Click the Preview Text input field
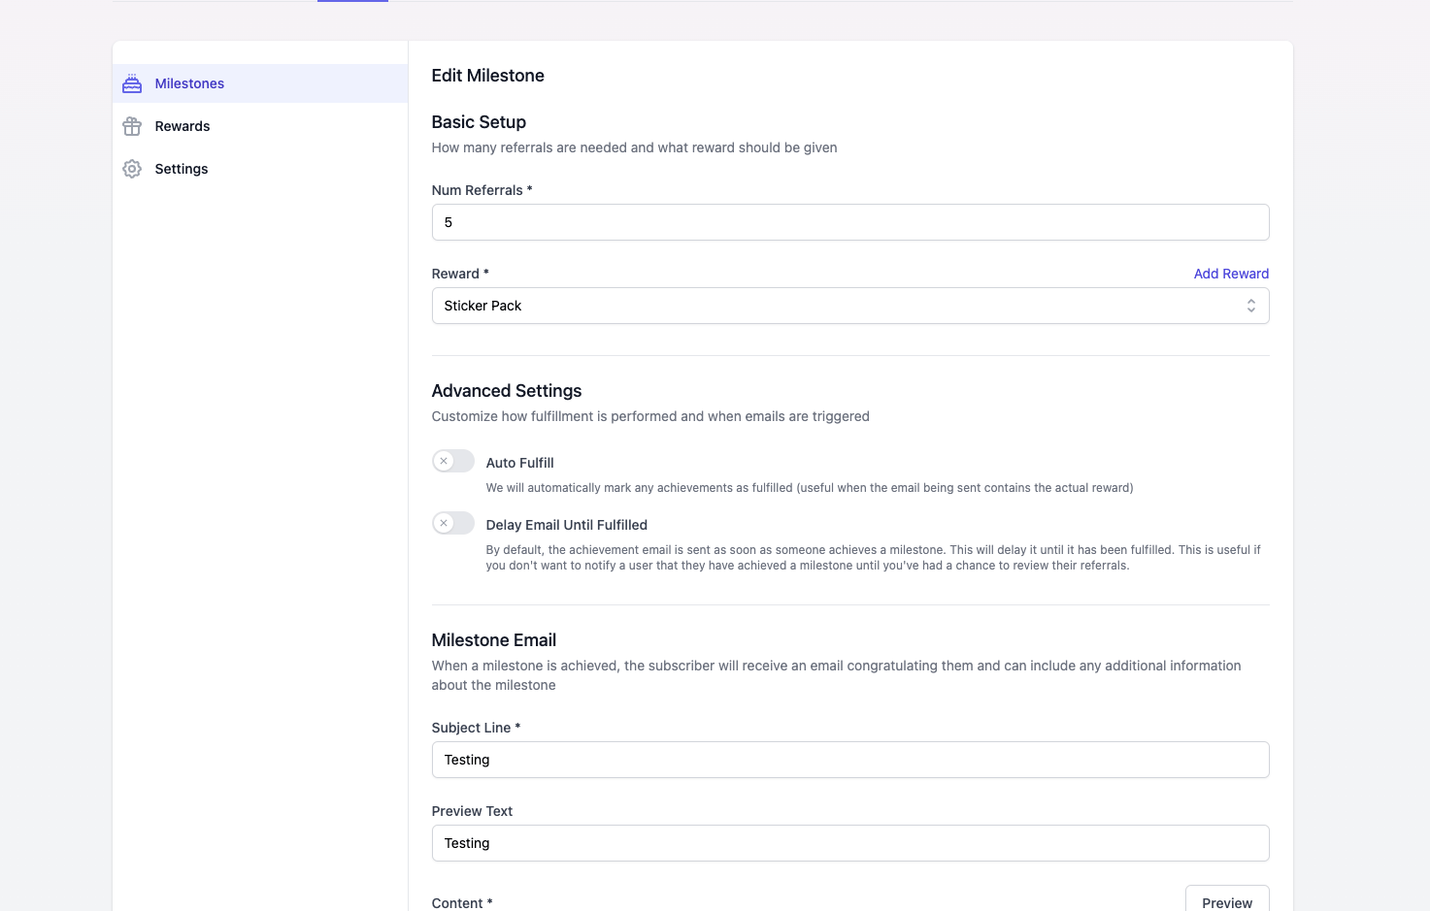 (850, 843)
